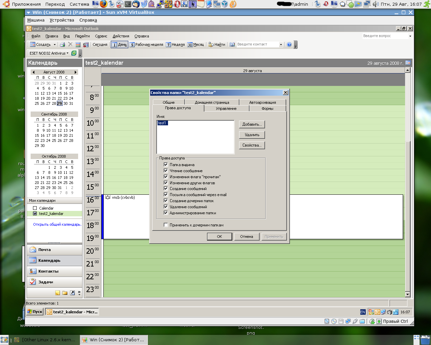Click the meeting planning icon in toolbar
The height and width of the screenshot is (345, 431).
pyautogui.click(x=86, y=44)
